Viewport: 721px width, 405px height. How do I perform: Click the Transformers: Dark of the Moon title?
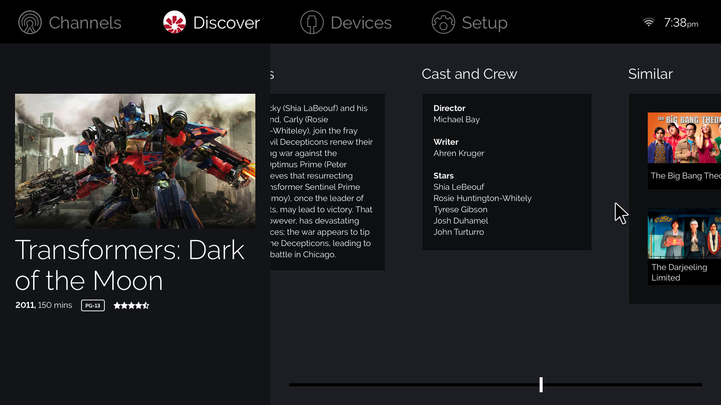tap(130, 265)
